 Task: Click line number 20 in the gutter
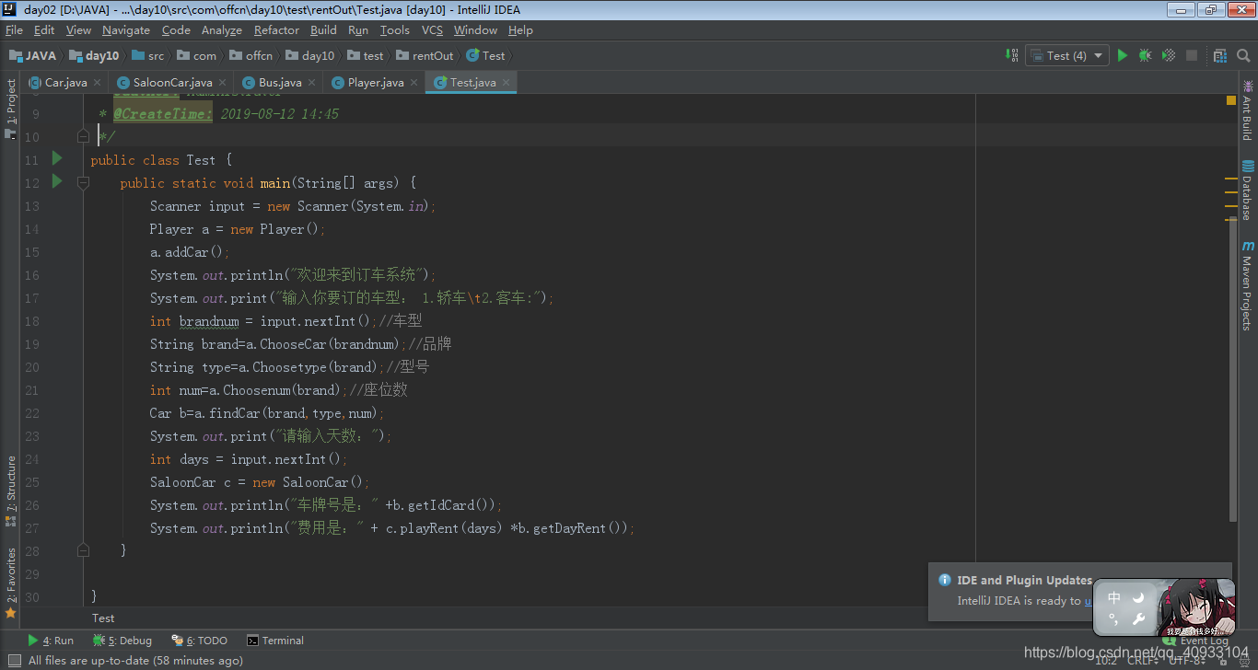pos(32,367)
